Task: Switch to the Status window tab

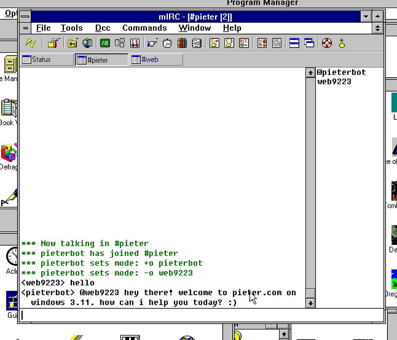Action: point(47,59)
